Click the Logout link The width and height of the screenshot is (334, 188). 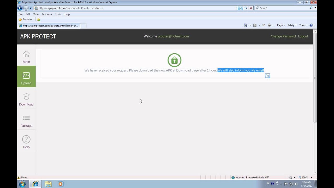tap(303, 36)
